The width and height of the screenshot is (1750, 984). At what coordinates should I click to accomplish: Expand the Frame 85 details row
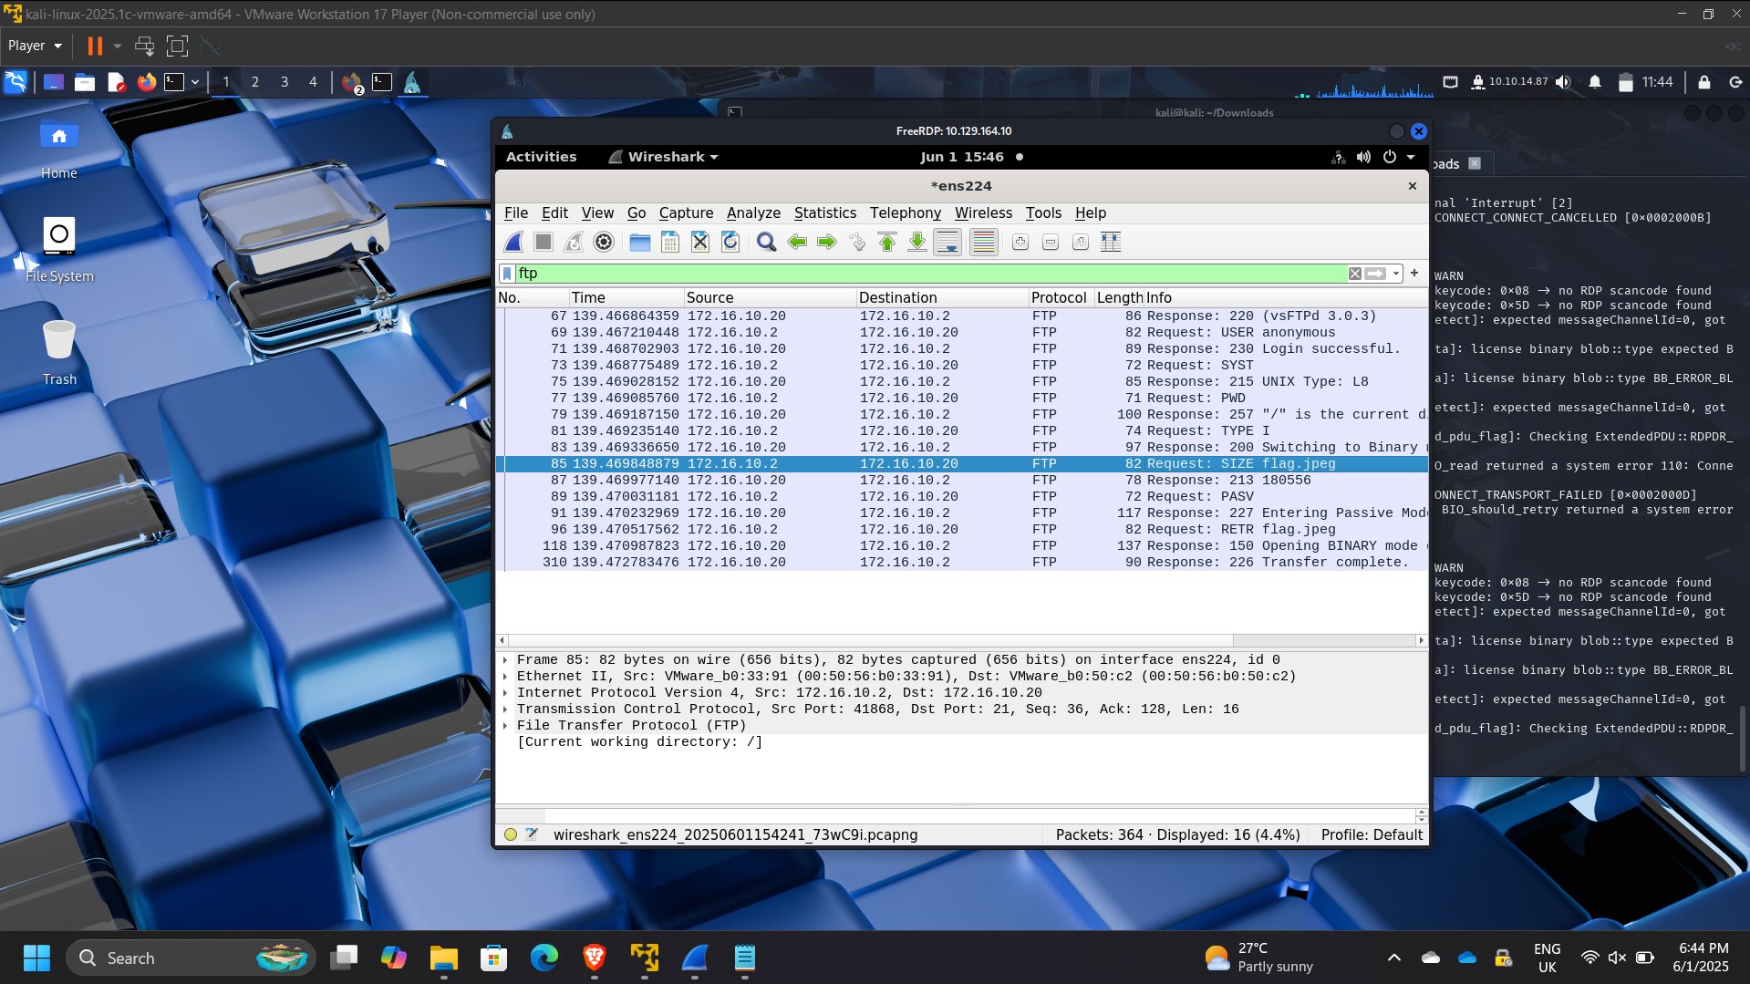(505, 660)
